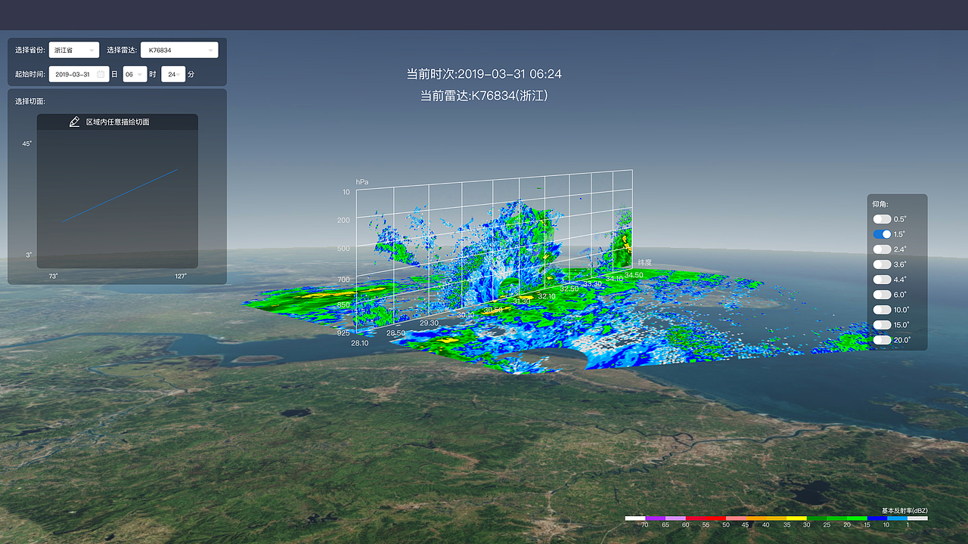Click the 区域内任意描绘切面 button
This screenshot has height=544, width=968.
117,122
